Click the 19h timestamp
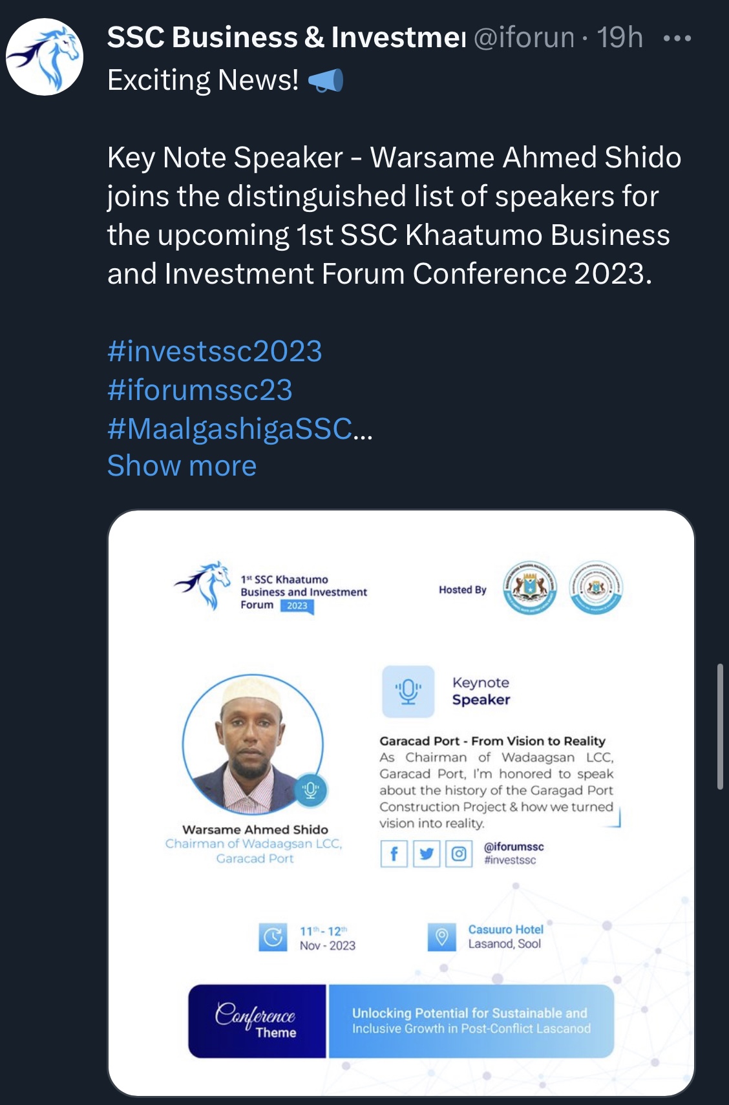This screenshot has height=1105, width=729. tap(620, 37)
